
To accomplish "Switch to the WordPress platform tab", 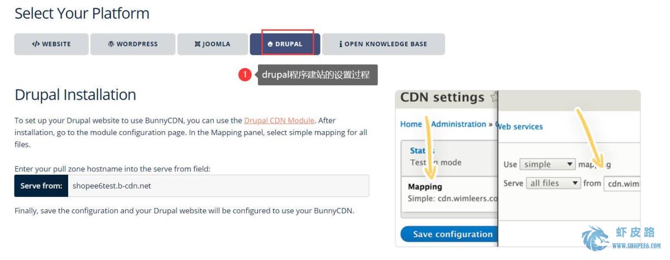I will point(133,44).
